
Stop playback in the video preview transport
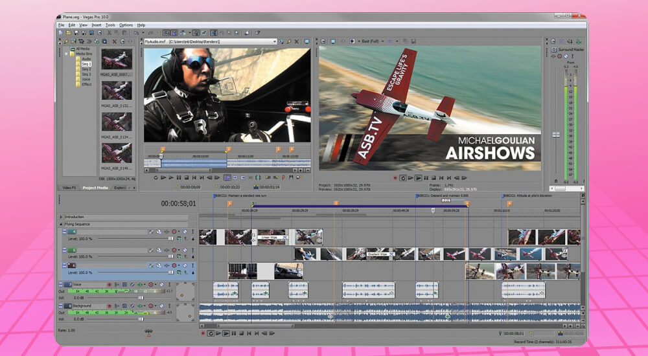tap(434, 178)
